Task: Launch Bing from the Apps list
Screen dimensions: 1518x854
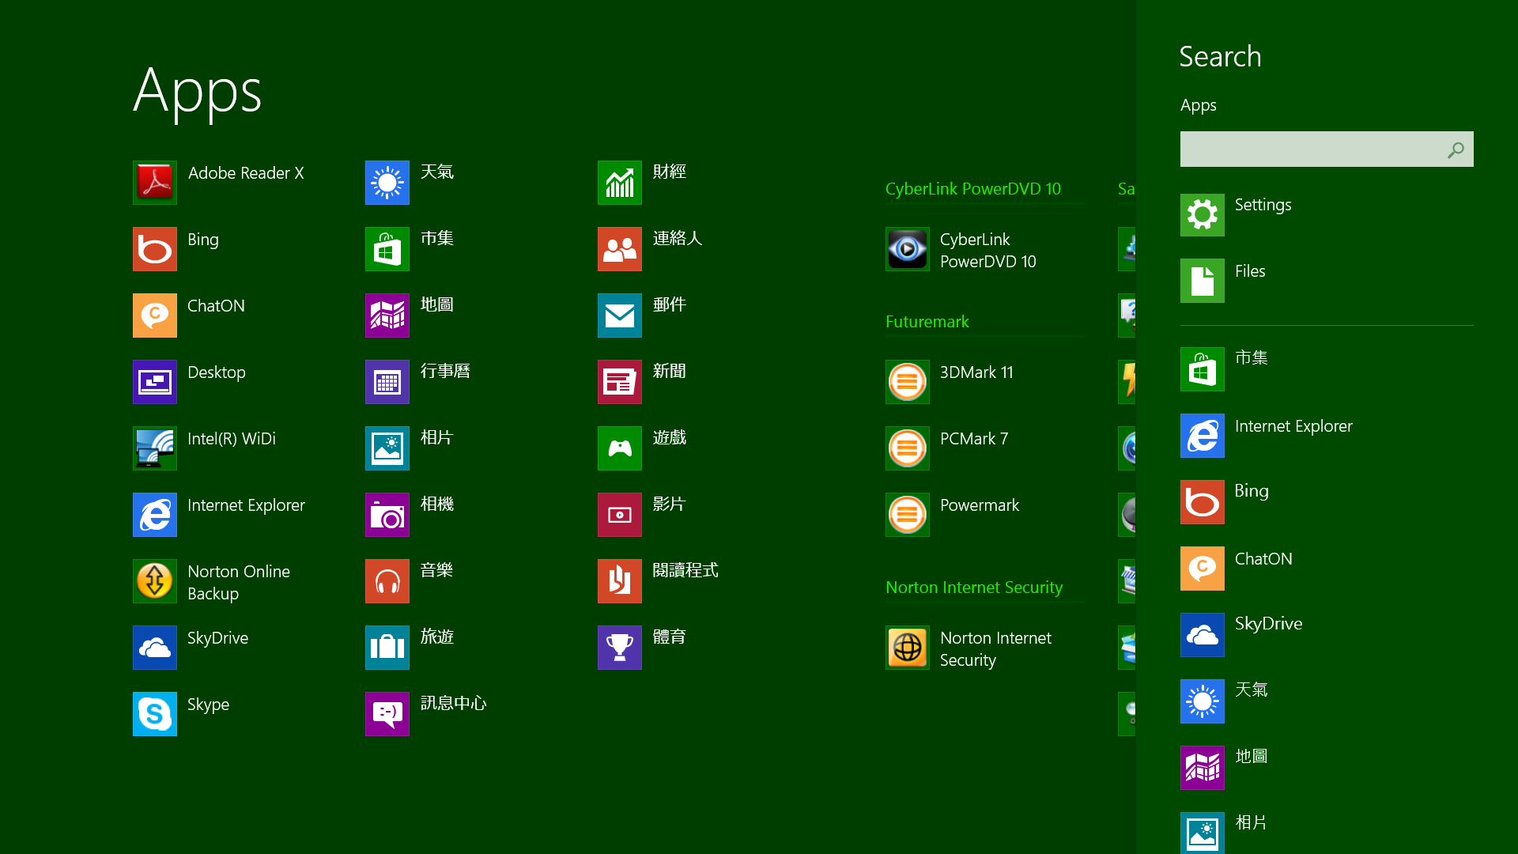Action: point(154,249)
